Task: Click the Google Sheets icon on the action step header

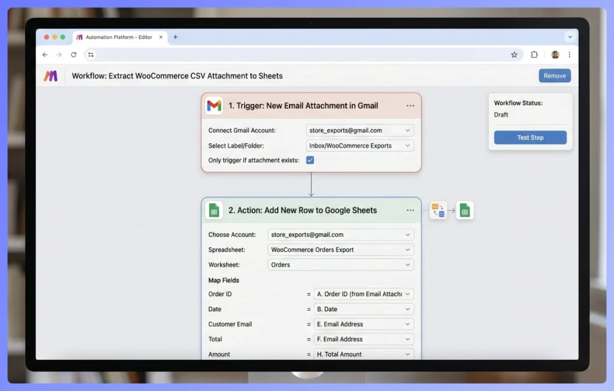Action: pyautogui.click(x=215, y=210)
